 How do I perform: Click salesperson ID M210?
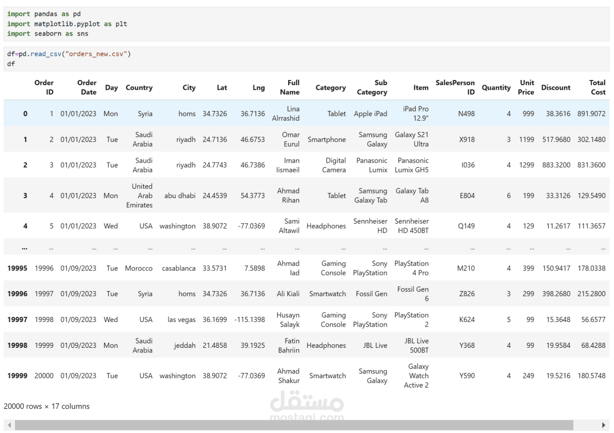coord(466,268)
